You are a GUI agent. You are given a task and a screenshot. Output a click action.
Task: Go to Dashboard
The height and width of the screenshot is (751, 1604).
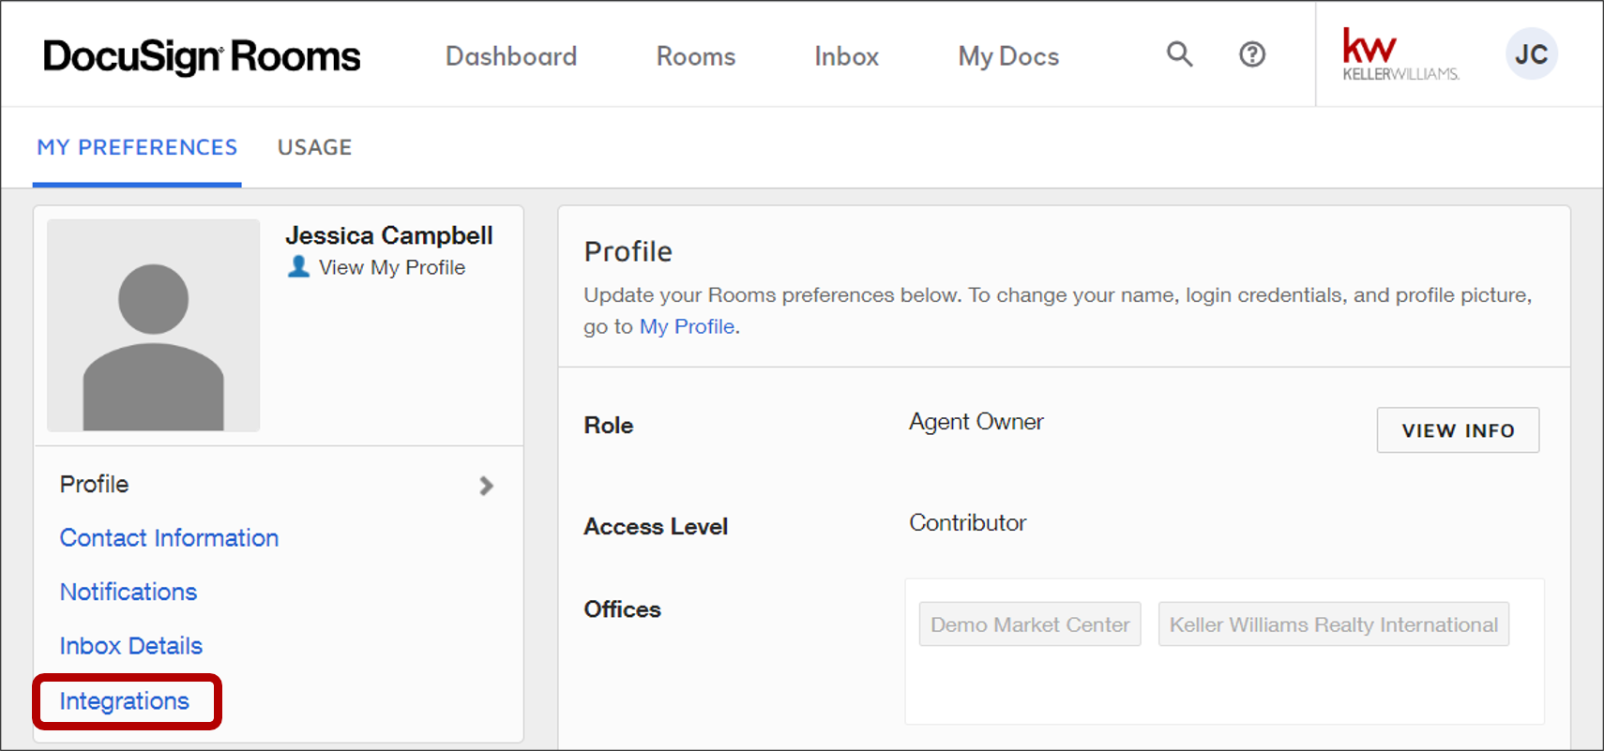pos(511,56)
